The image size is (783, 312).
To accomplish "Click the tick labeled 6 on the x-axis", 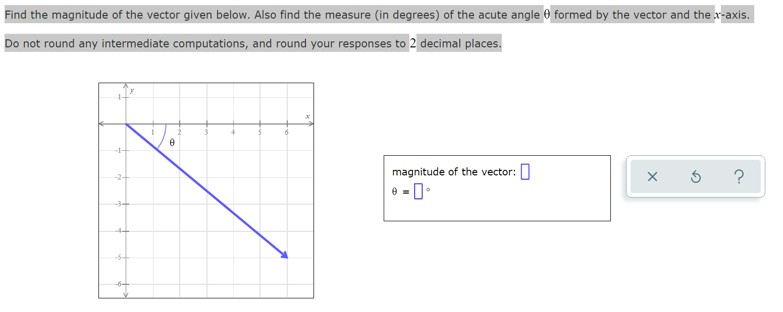I will (286, 132).
